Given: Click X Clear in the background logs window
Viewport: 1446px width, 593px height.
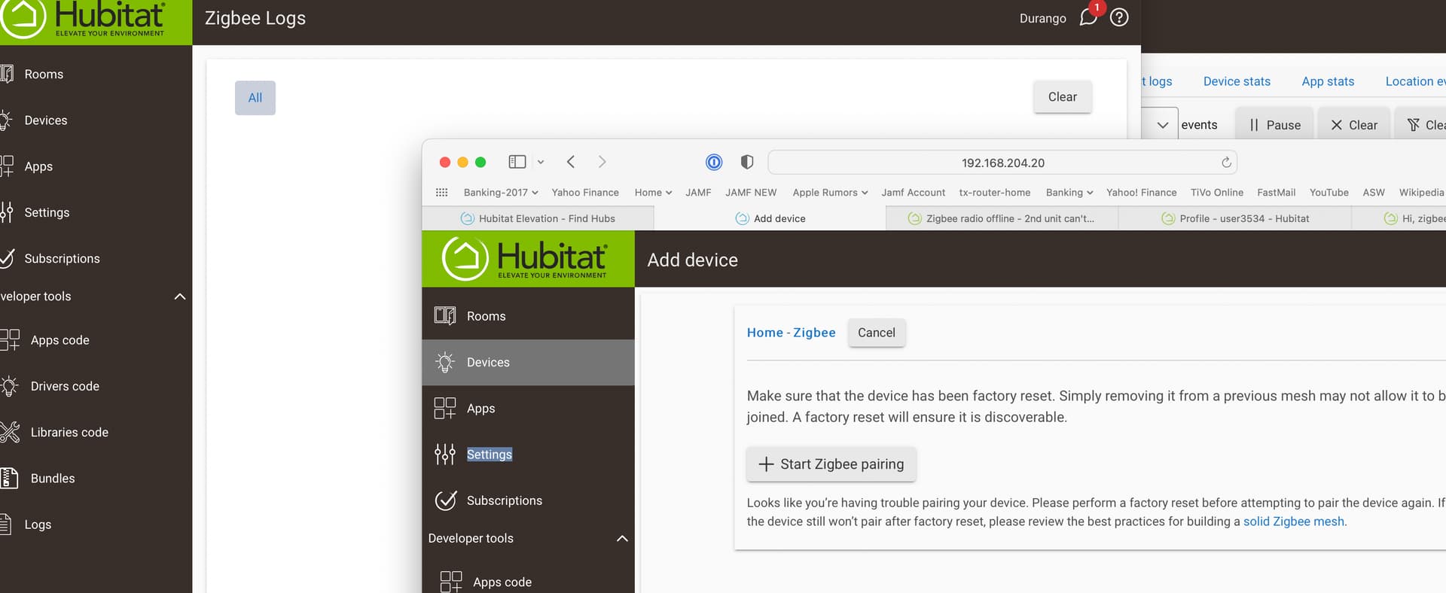Looking at the screenshot, I should click(x=1354, y=125).
